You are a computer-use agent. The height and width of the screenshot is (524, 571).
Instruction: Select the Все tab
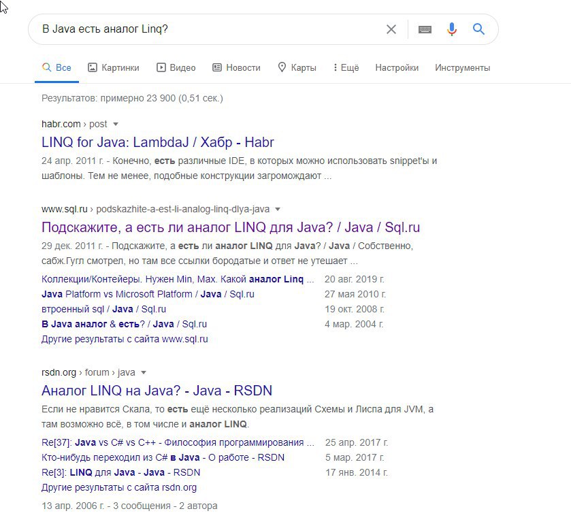pyautogui.click(x=56, y=68)
